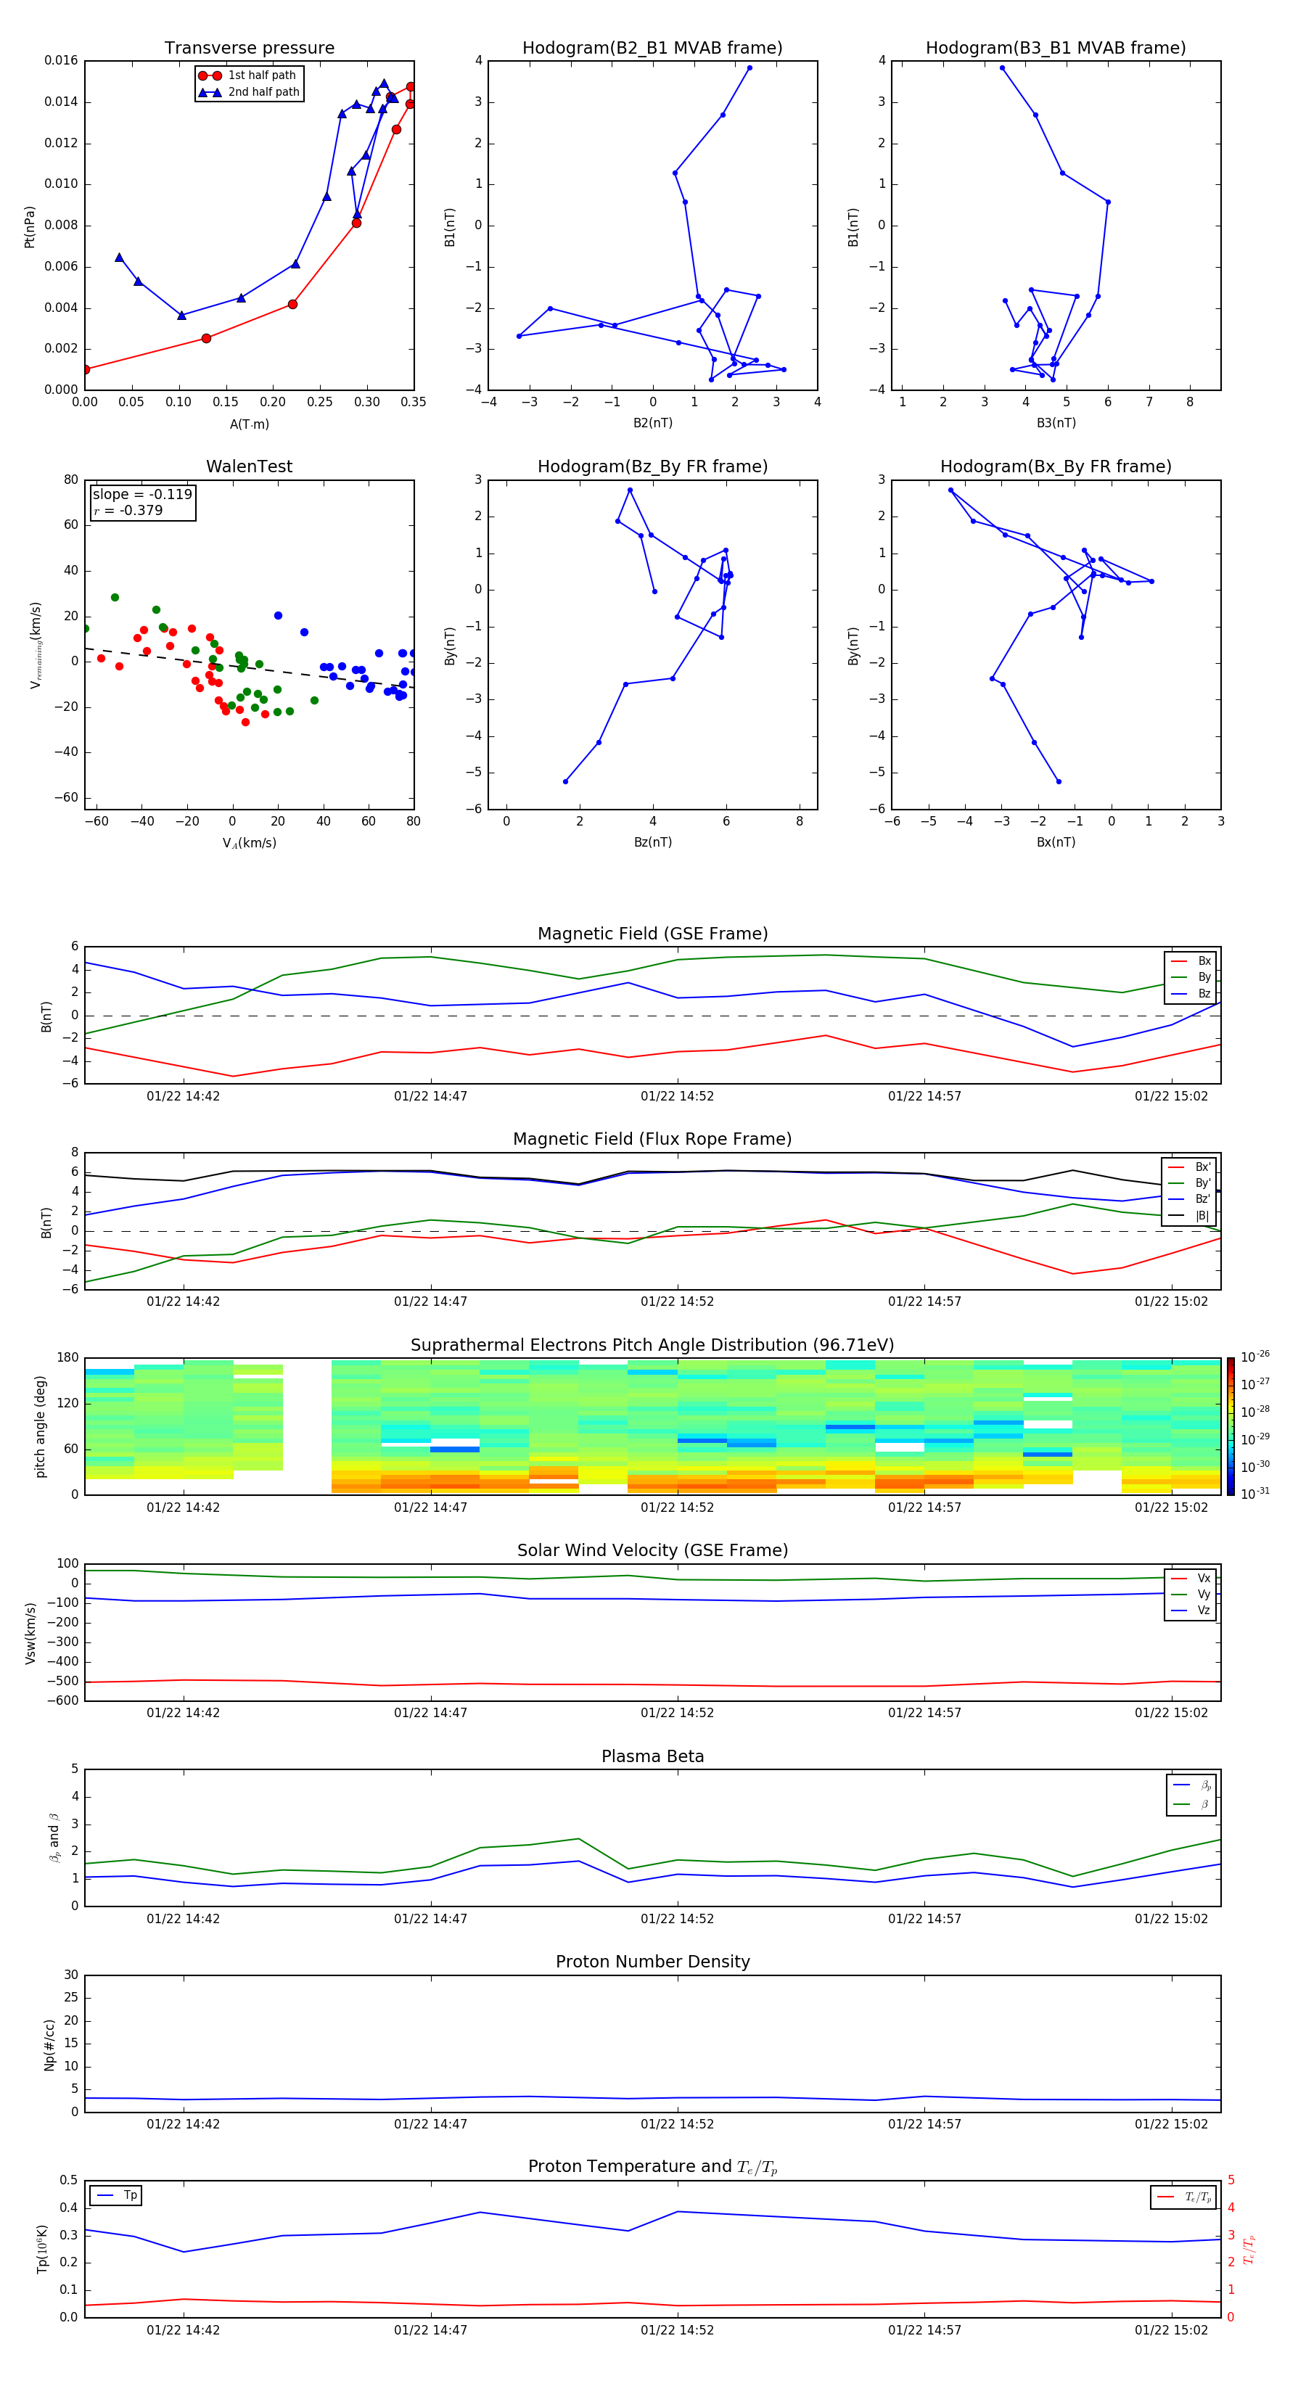Screen dimensions: 1306x2394
Task: Click the "Magnetic Field (GSE Frame)" title
Action: point(652,934)
